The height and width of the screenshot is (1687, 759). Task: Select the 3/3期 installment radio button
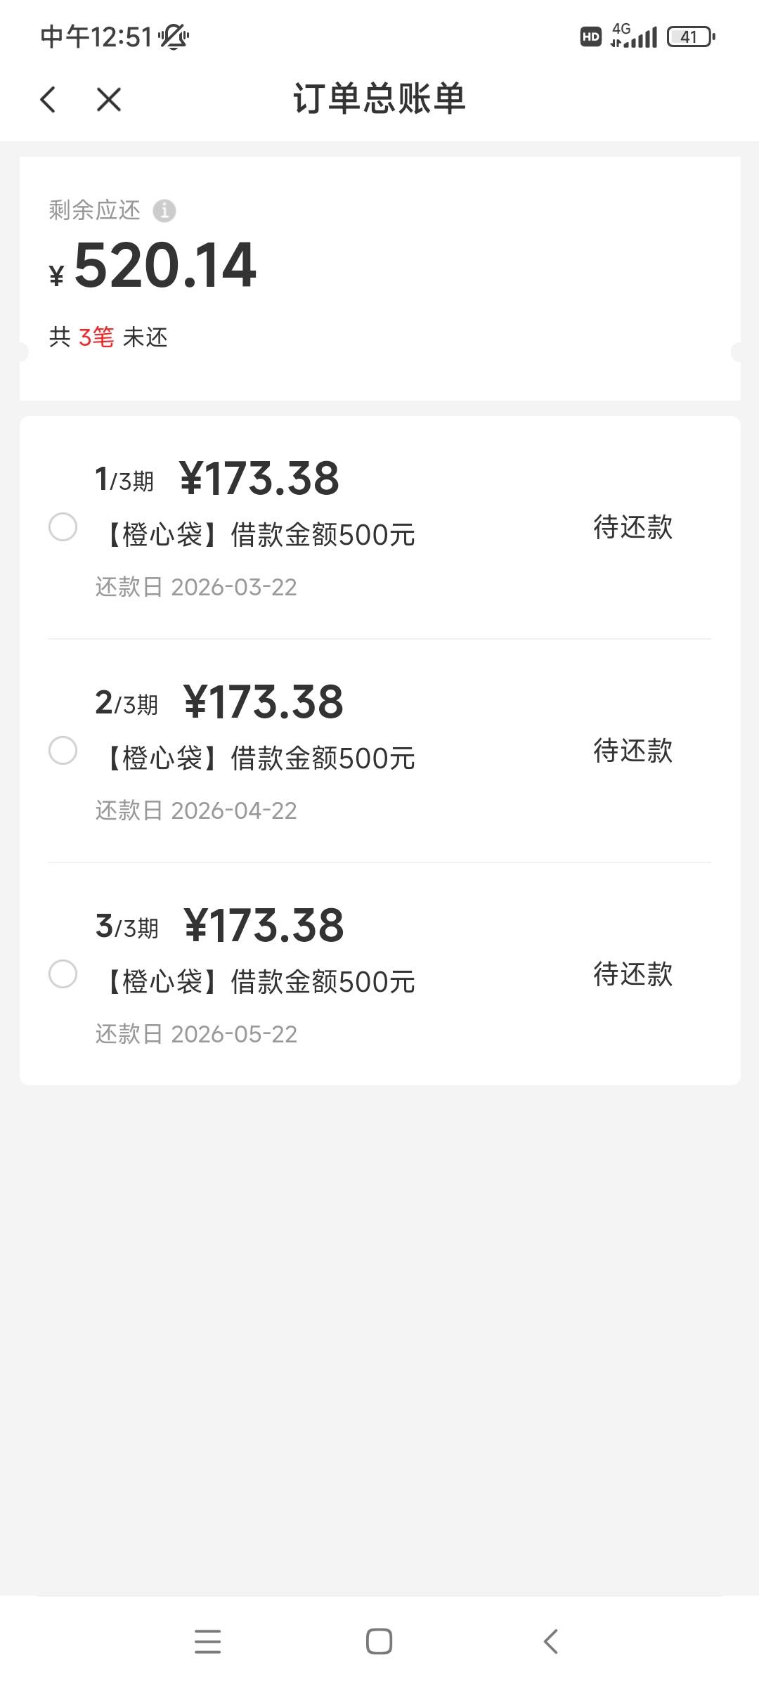63,974
